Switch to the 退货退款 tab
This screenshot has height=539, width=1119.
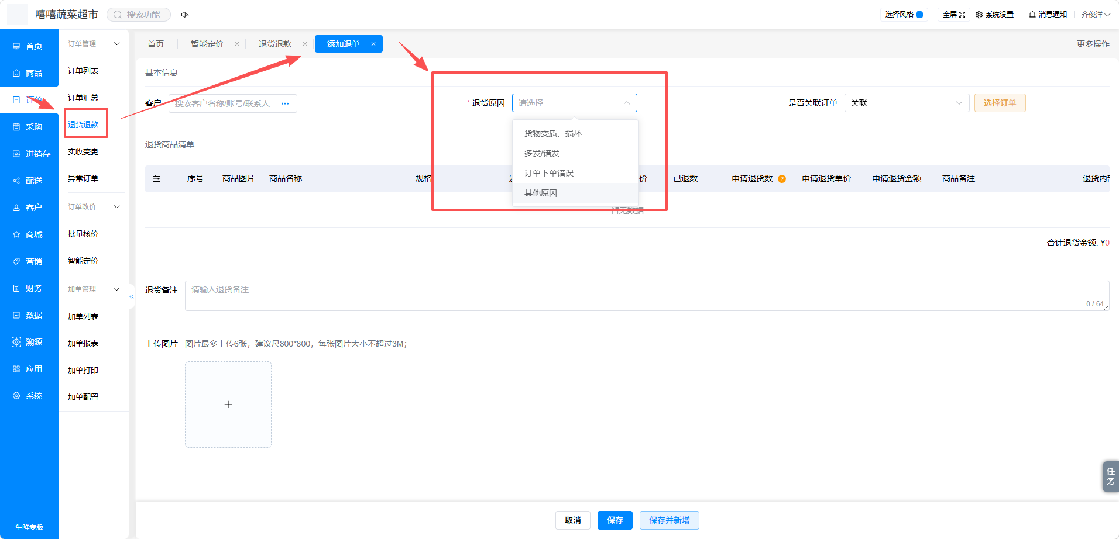click(x=275, y=44)
